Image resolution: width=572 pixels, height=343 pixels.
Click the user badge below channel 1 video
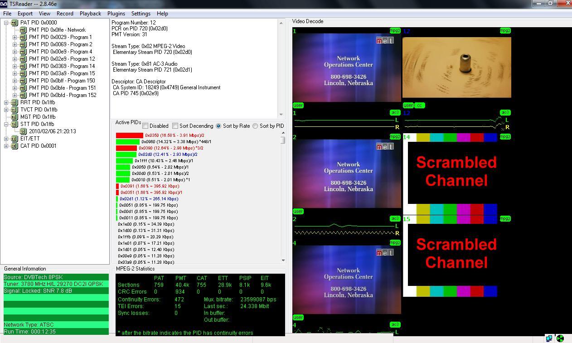(x=298, y=105)
